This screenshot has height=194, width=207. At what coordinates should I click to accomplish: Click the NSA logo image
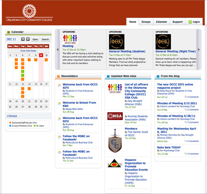[x=115, y=116]
